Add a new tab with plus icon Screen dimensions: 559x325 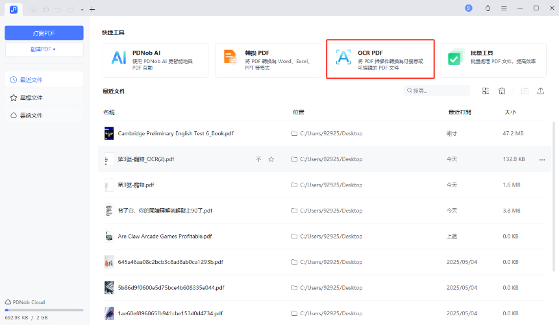coord(92,10)
